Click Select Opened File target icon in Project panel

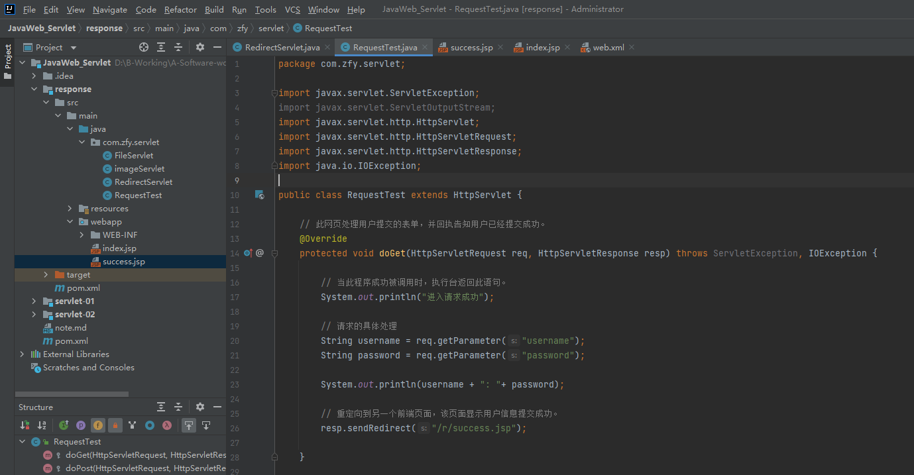[144, 47]
